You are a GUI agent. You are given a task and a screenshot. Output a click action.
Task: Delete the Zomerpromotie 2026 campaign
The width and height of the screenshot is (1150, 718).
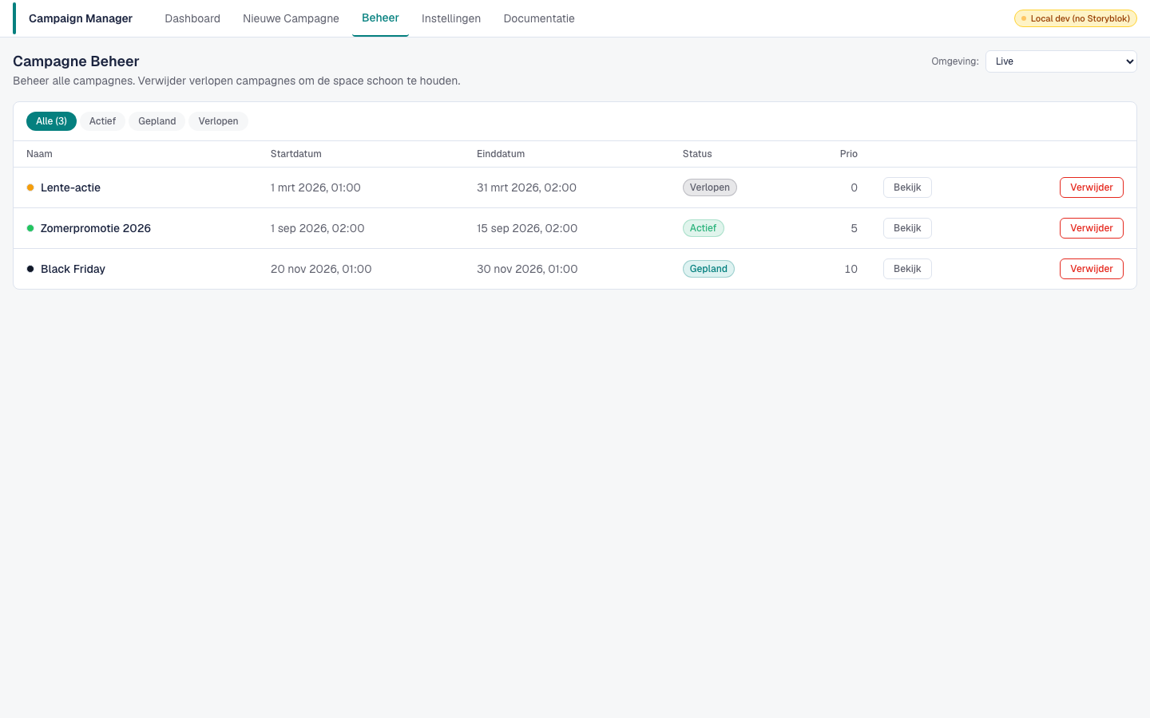coord(1092,228)
